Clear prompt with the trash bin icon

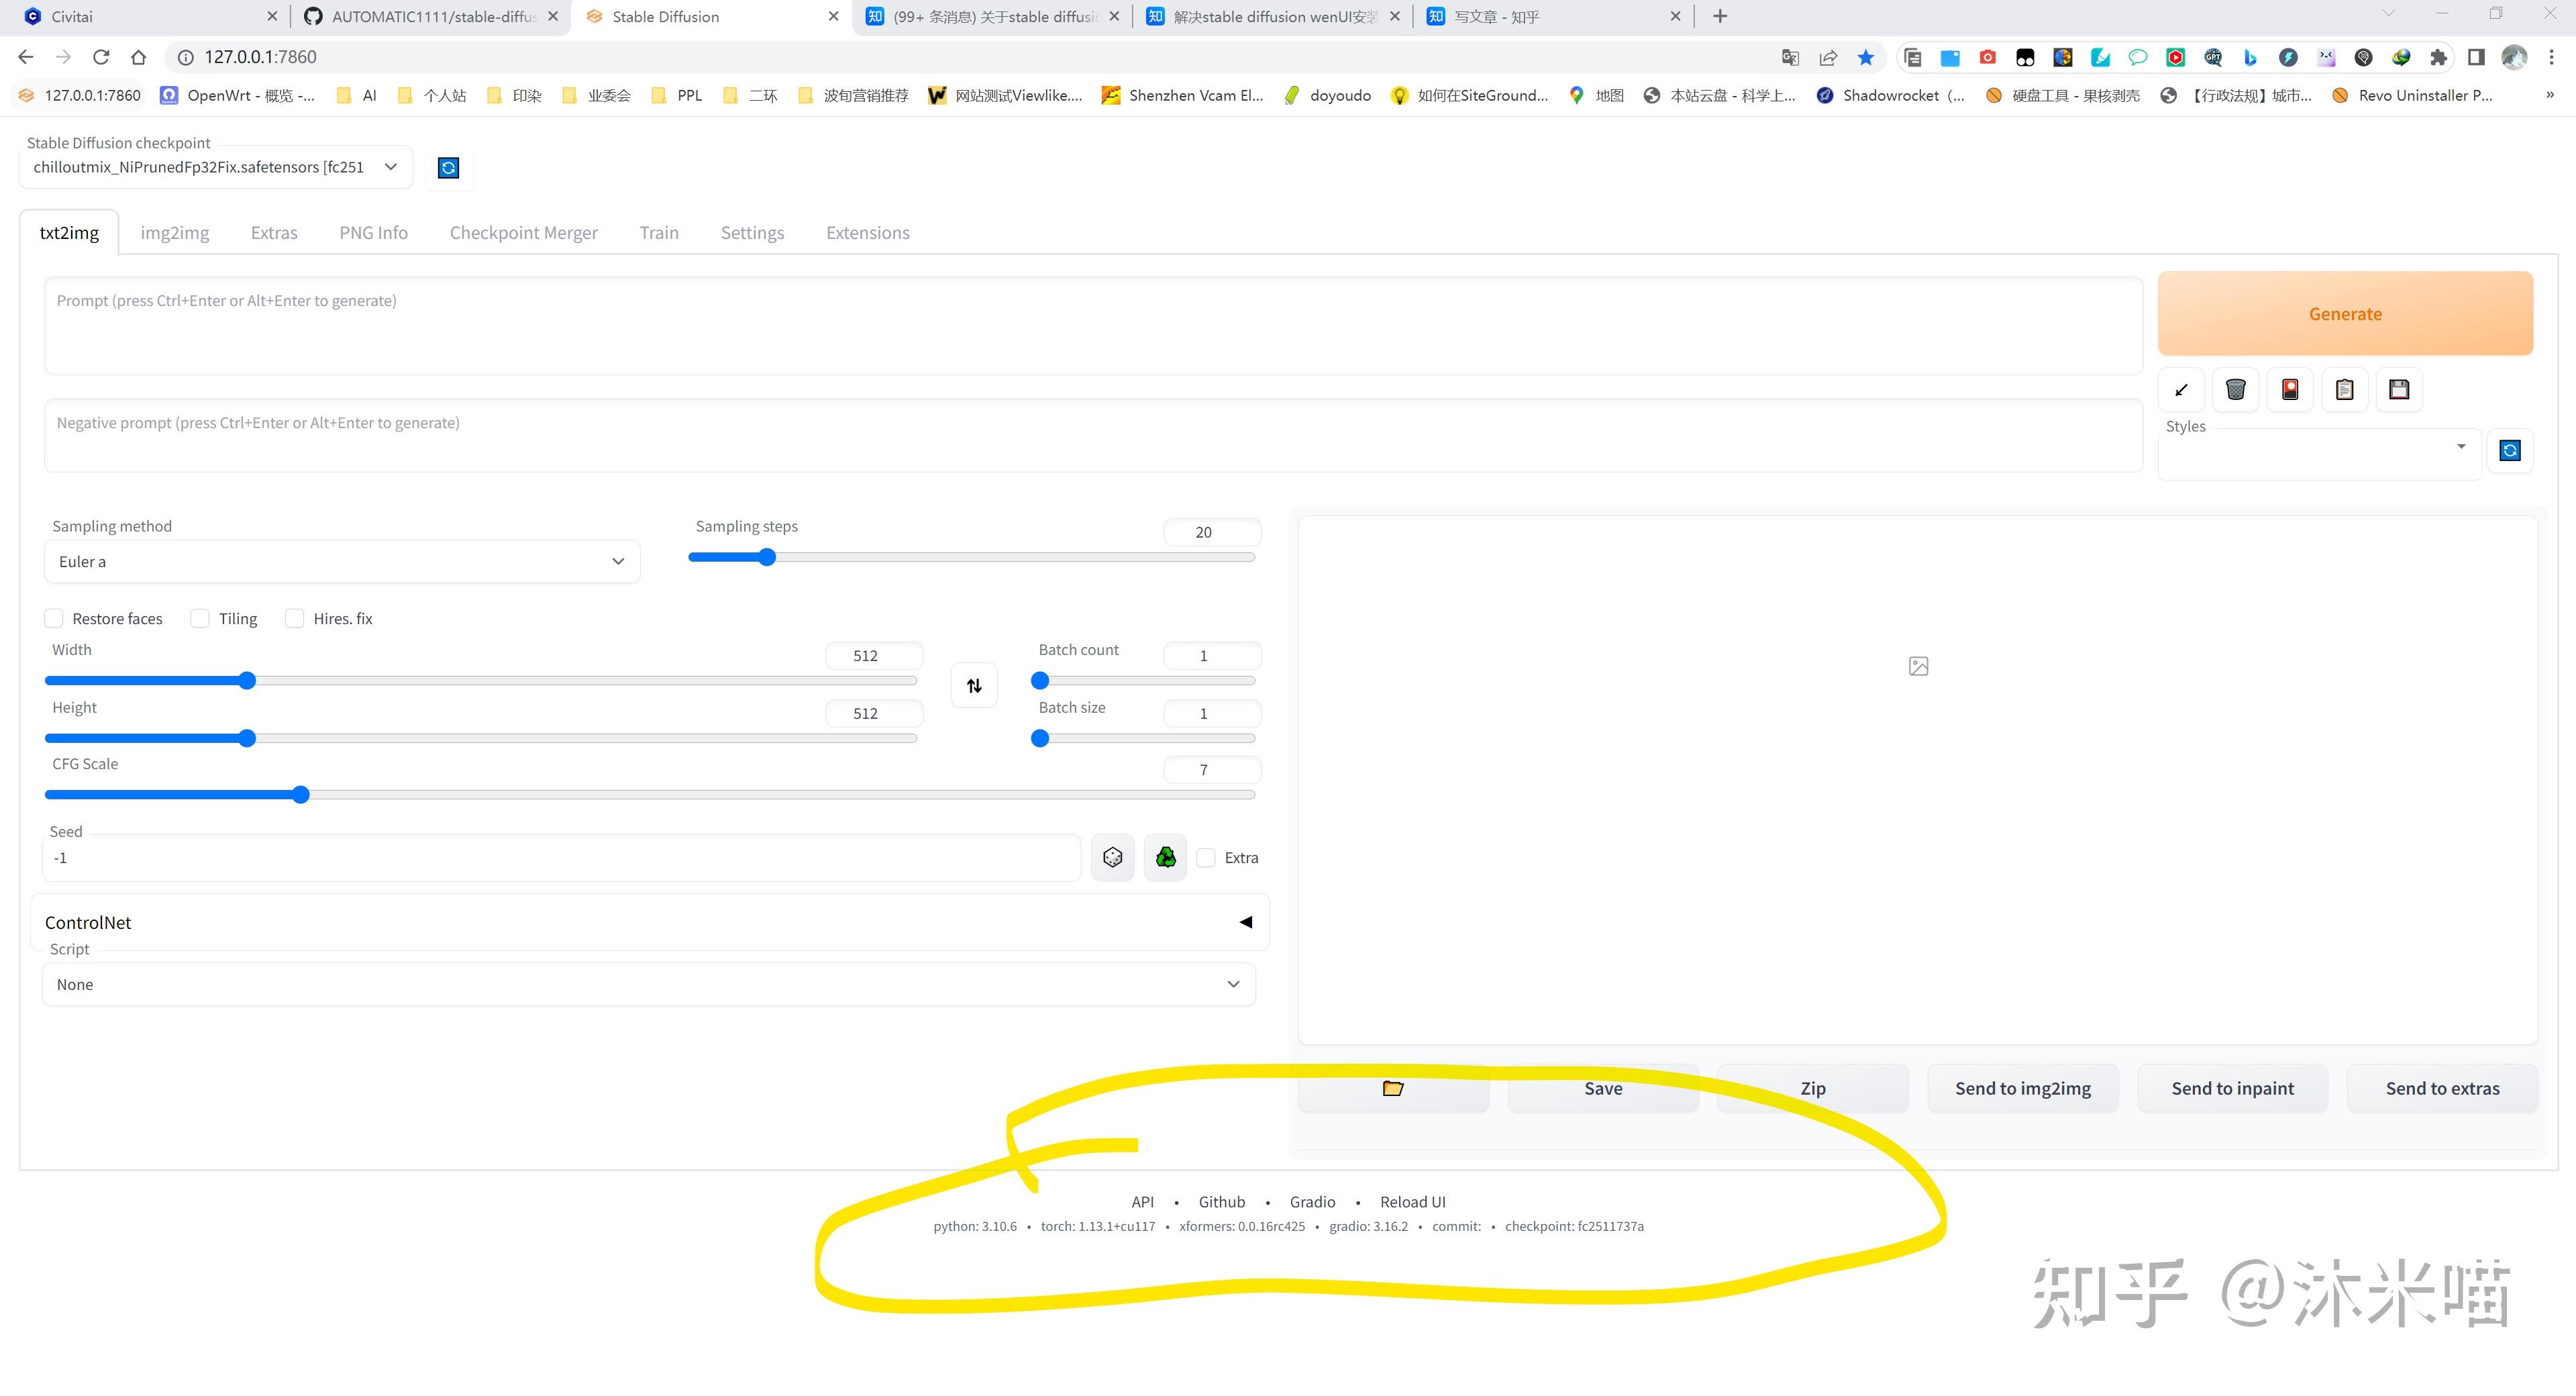tap(2236, 390)
